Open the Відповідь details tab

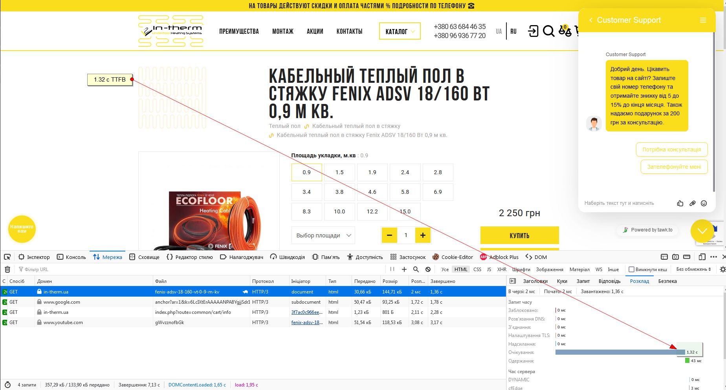[609, 281]
